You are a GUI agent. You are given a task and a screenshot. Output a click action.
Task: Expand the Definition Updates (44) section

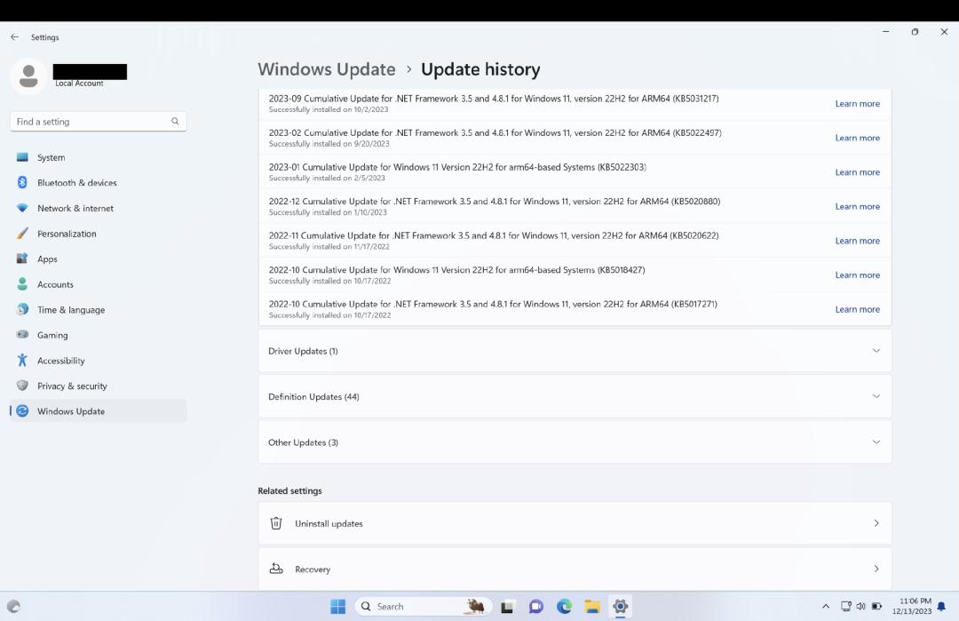[x=575, y=396]
